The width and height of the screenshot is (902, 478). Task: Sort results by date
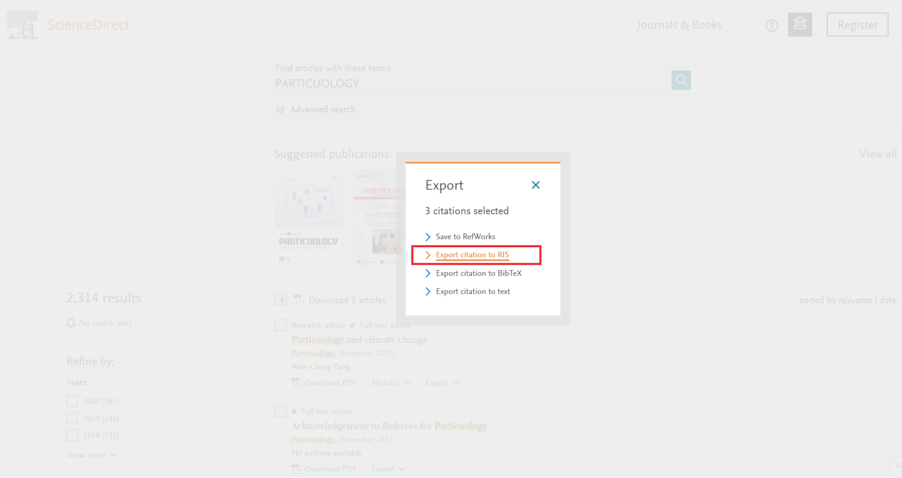click(887, 300)
